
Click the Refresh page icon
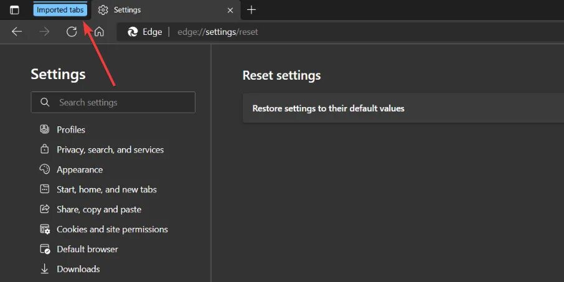72,32
